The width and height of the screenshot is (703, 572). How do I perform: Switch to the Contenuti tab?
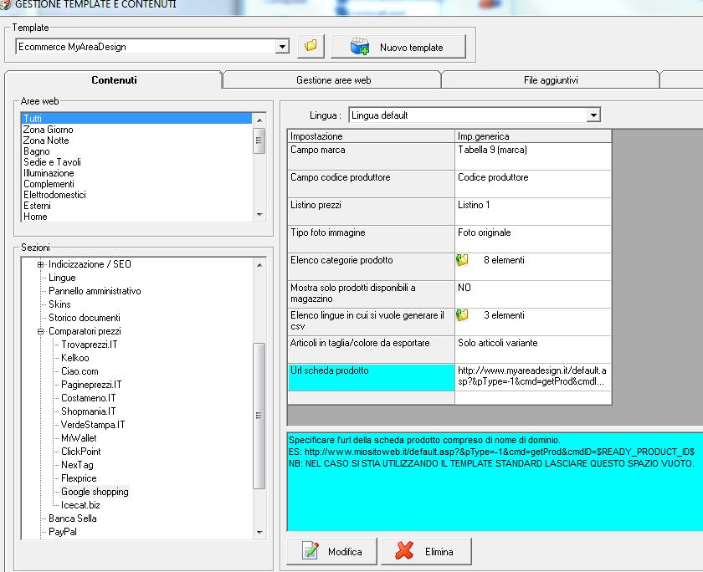coord(114,80)
